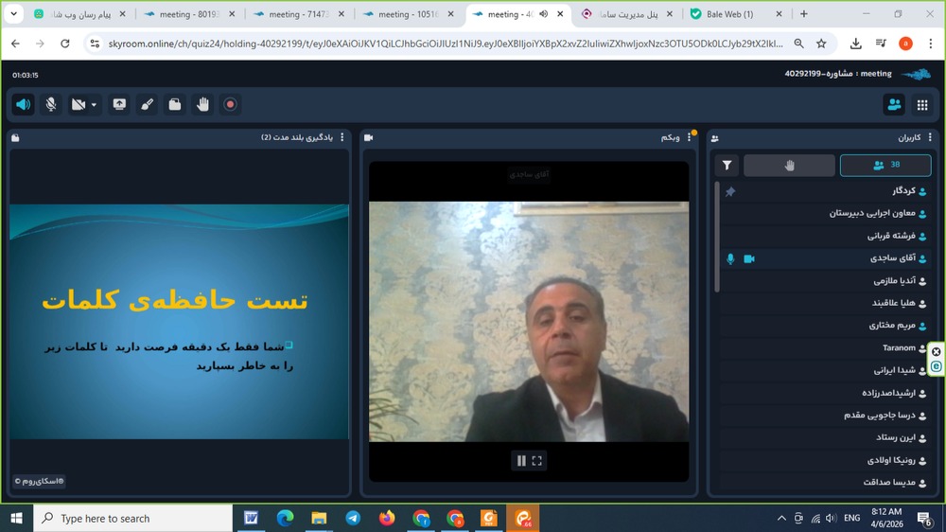Select user Taranom in the list

tap(826, 347)
